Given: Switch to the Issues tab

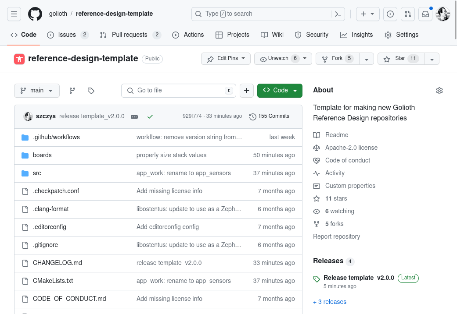Looking at the screenshot, I should click(x=68, y=35).
